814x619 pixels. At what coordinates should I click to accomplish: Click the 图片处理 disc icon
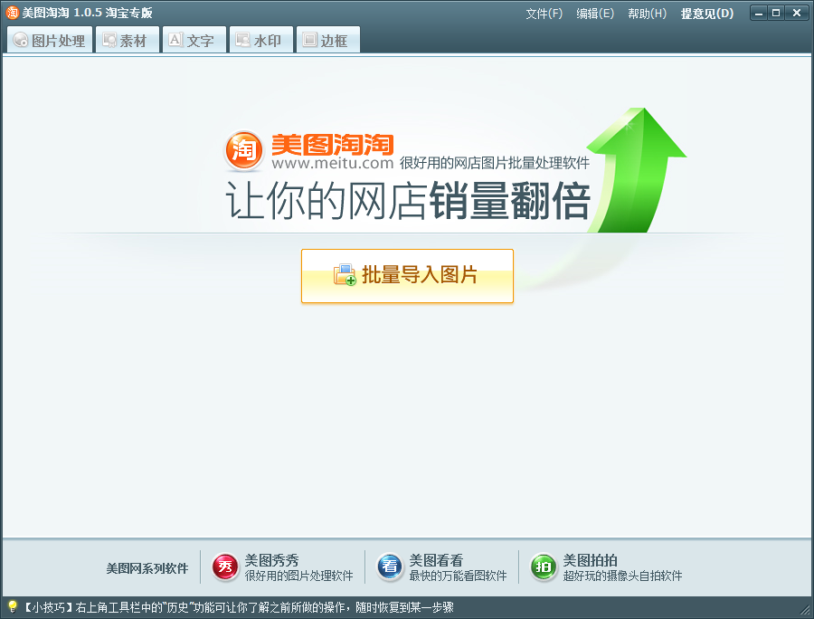tap(20, 39)
